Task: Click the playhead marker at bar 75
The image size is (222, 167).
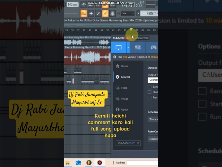Action: (x=131, y=29)
